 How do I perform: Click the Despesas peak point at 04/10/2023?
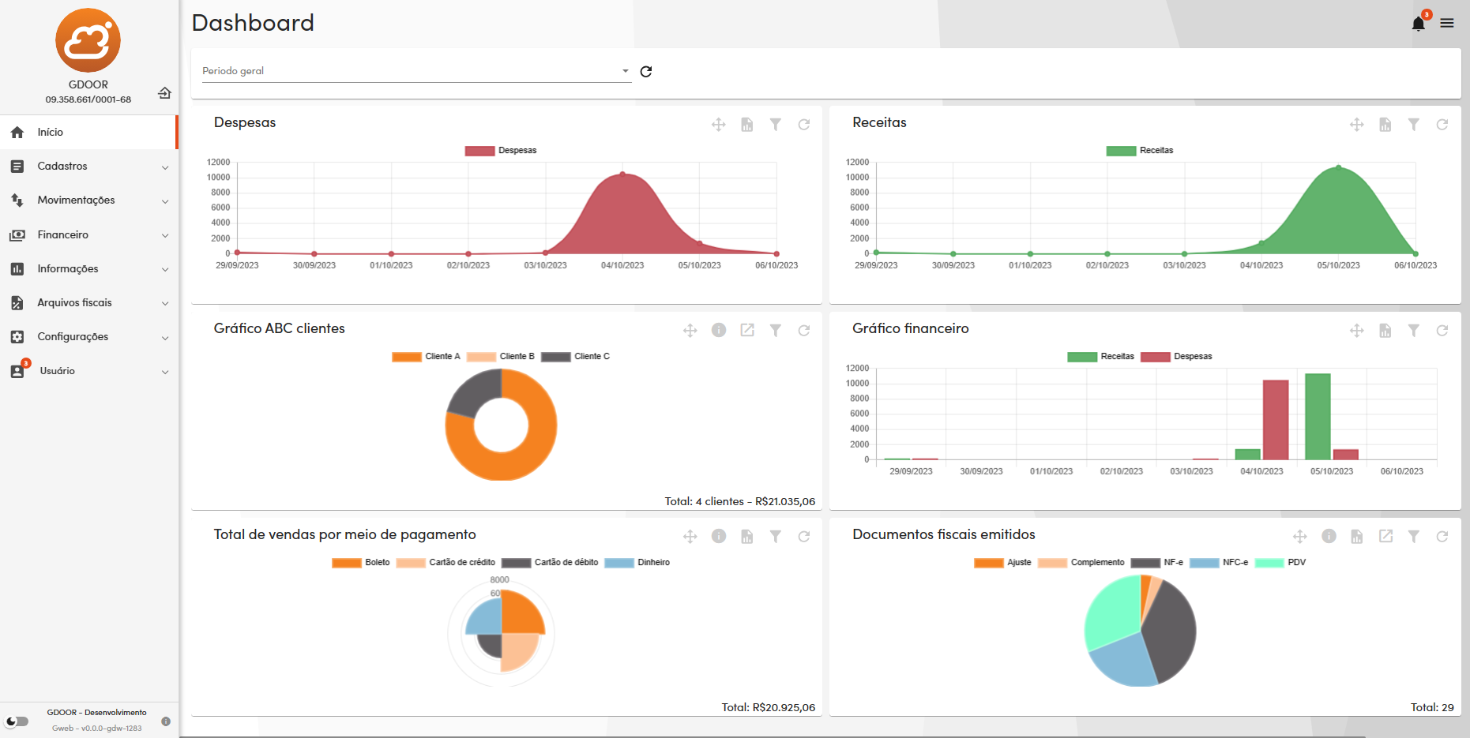(622, 174)
